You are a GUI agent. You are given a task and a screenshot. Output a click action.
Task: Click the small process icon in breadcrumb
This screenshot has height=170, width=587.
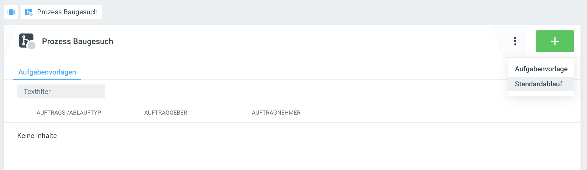[28, 12]
